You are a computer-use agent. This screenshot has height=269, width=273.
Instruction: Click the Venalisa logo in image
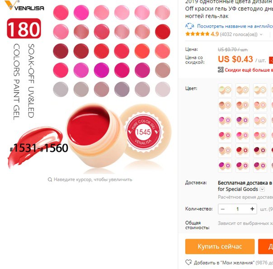point(24,5)
